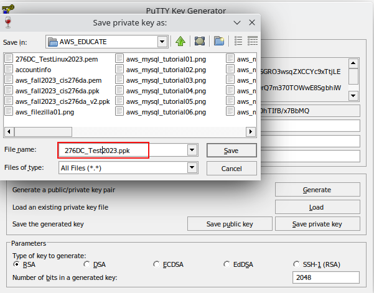The image size is (374, 293).
Task: Select DSA key type radio button
Action: [x=87, y=264]
